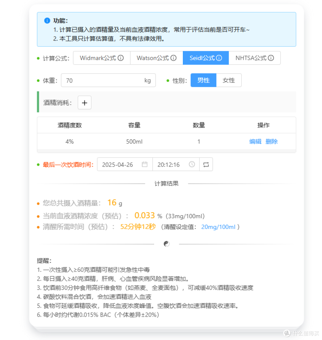The width and height of the screenshot is (322, 340).
Task: Click the 4% cell in the table
Action: point(69,142)
